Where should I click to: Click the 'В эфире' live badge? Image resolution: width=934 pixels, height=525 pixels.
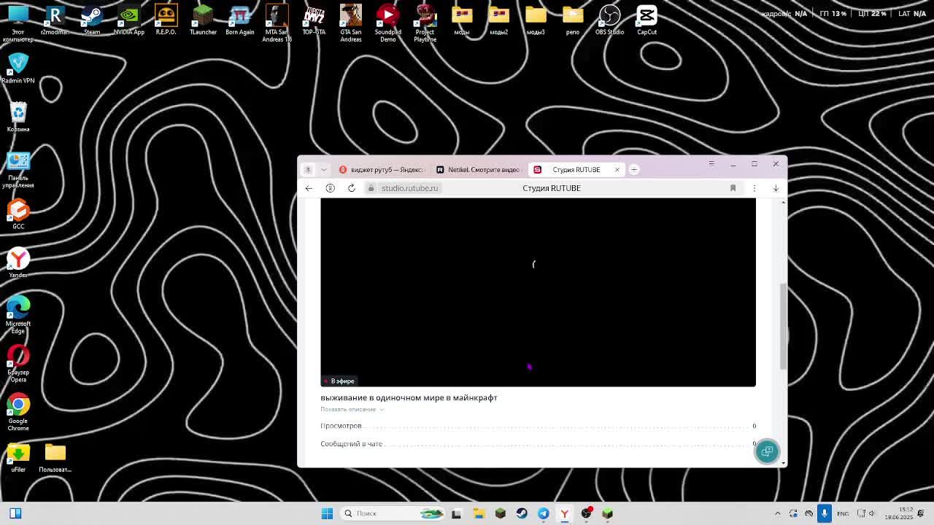[339, 381]
